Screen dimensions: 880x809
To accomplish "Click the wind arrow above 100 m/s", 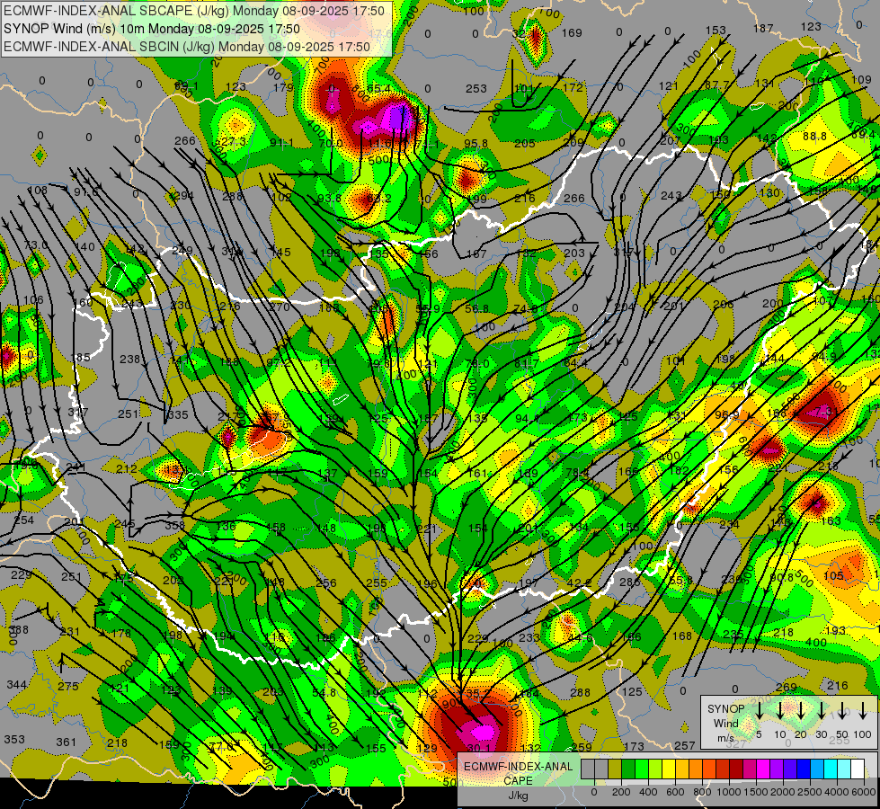I will [863, 710].
